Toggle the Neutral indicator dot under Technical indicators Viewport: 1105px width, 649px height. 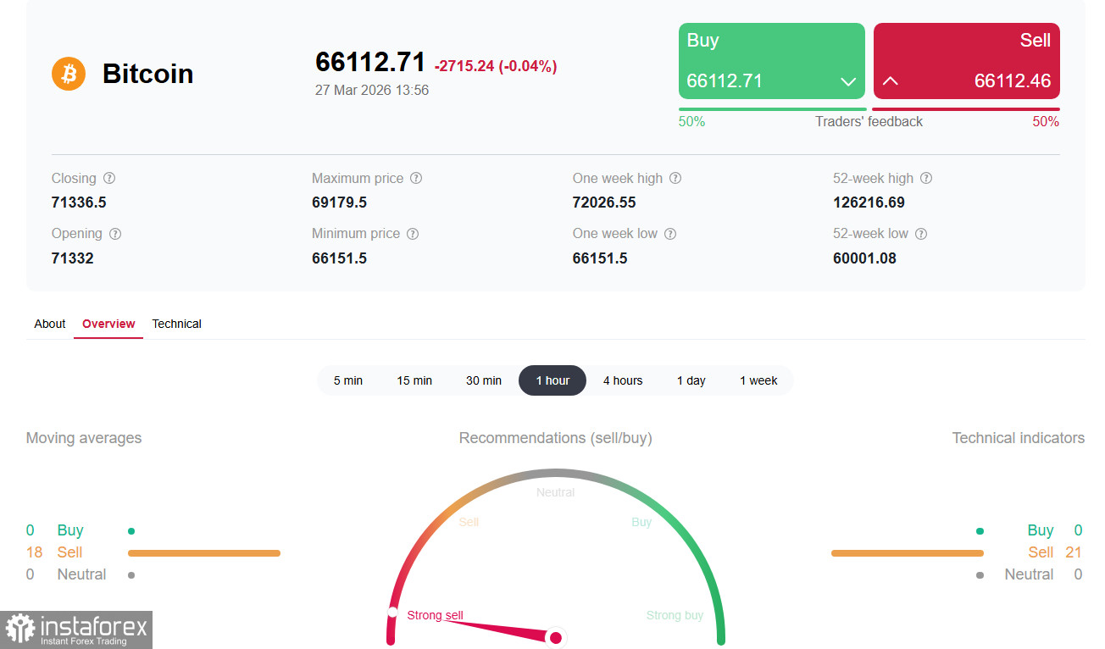pyautogui.click(x=980, y=574)
